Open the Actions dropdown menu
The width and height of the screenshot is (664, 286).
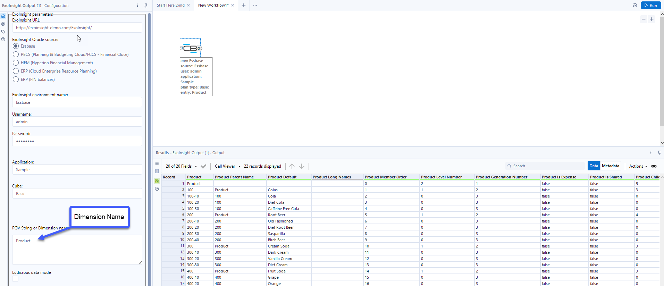pos(638,166)
